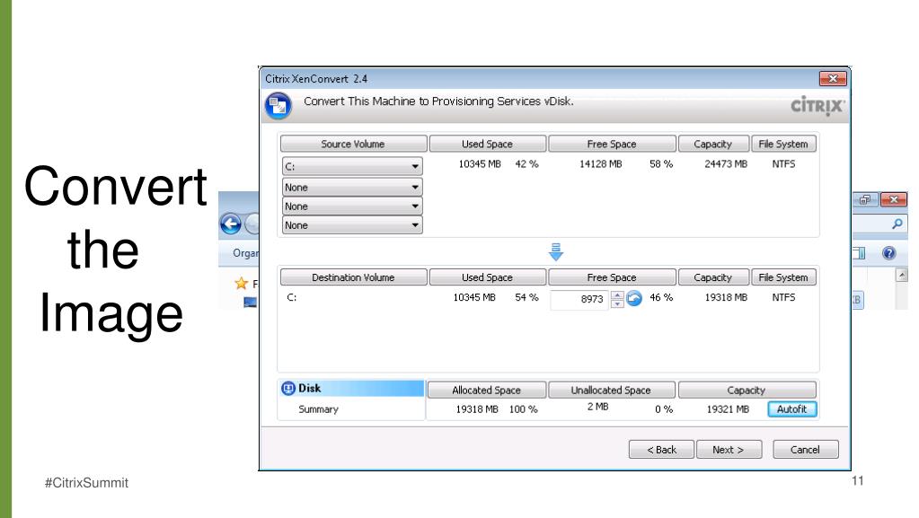The width and height of the screenshot is (919, 518).
Task: Click destination Capacity column header
Action: [713, 277]
